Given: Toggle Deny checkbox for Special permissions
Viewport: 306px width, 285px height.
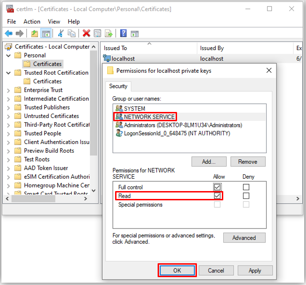Looking at the screenshot, I should (x=246, y=204).
